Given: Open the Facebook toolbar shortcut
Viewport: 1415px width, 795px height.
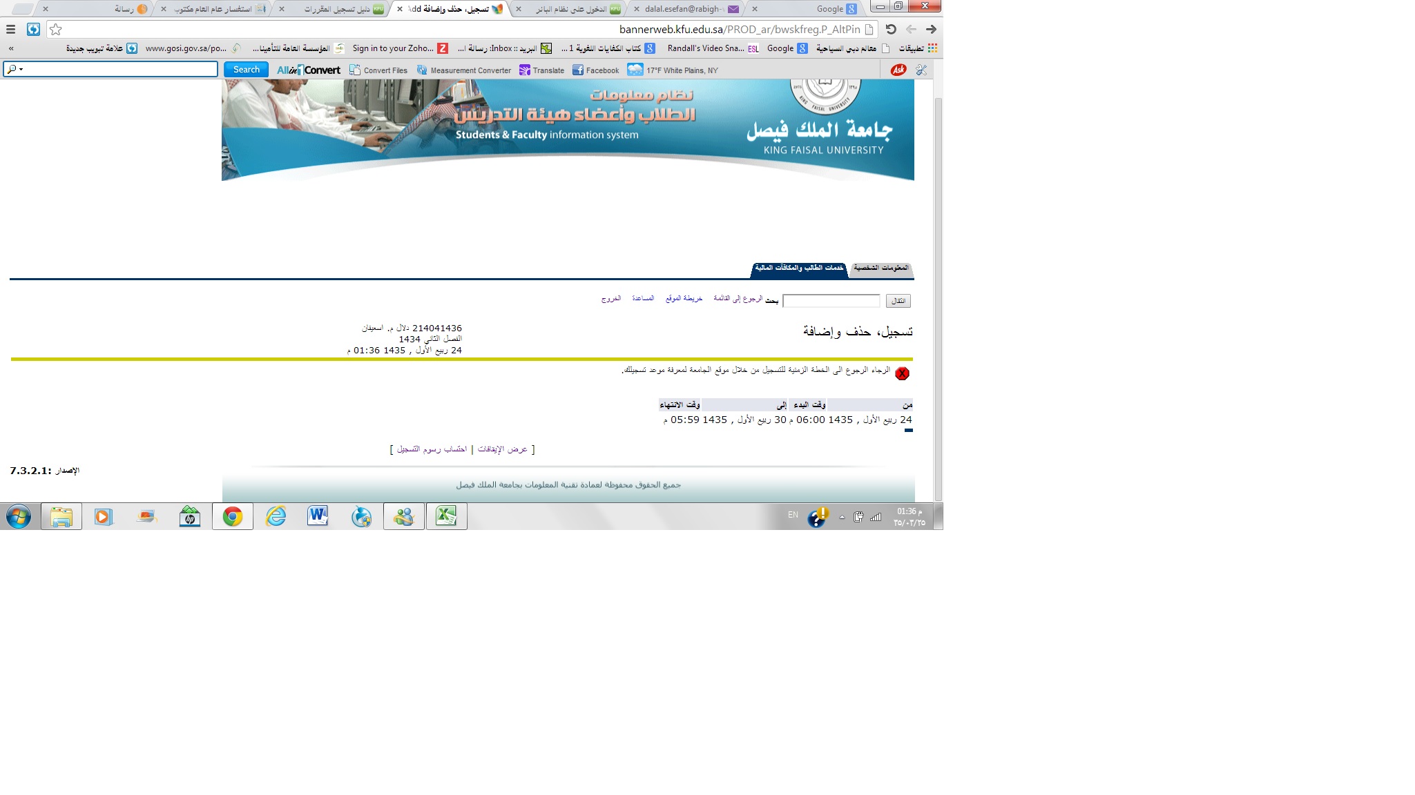Looking at the screenshot, I should pyautogui.click(x=595, y=70).
